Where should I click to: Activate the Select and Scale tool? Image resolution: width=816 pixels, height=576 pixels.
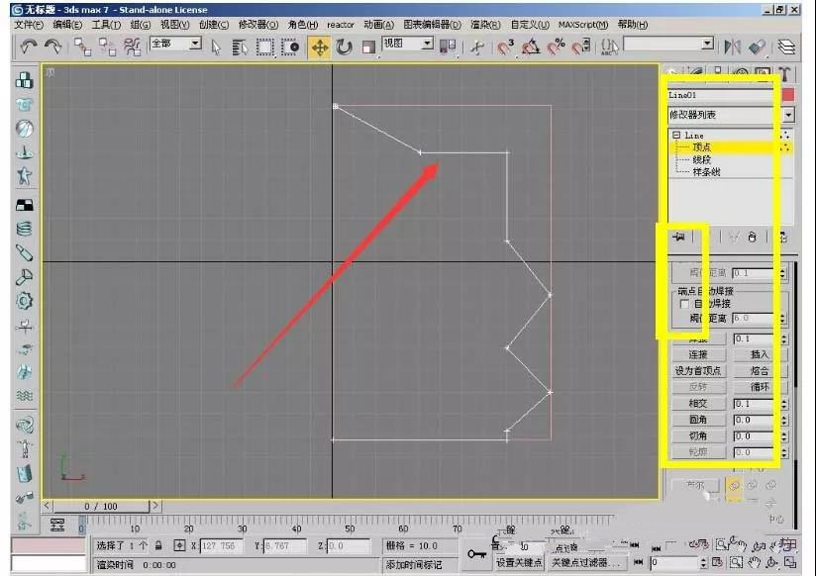(368, 48)
